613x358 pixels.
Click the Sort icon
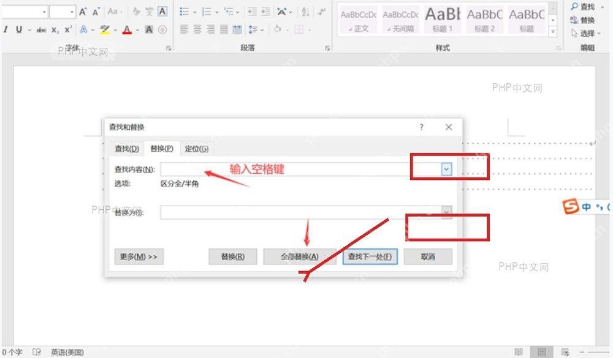(305, 12)
